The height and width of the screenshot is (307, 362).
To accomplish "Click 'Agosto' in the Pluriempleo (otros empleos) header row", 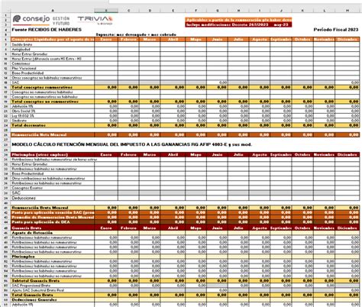I will [260, 155].
